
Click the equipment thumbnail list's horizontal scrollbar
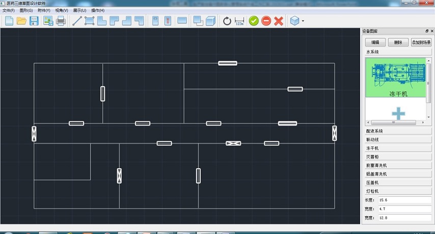(394, 123)
